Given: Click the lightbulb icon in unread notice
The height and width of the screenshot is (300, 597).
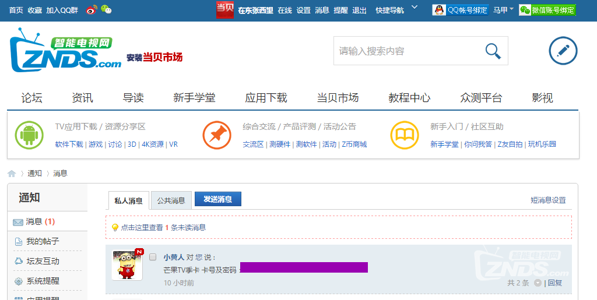Looking at the screenshot, I should [x=115, y=227].
